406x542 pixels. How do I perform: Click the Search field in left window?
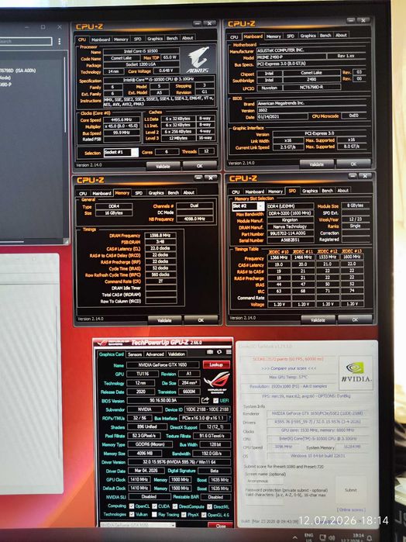[x=26, y=41]
